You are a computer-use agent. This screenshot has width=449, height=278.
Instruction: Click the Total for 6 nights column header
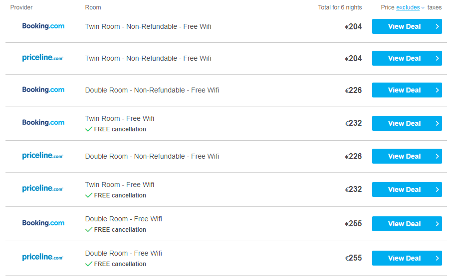[x=340, y=7]
